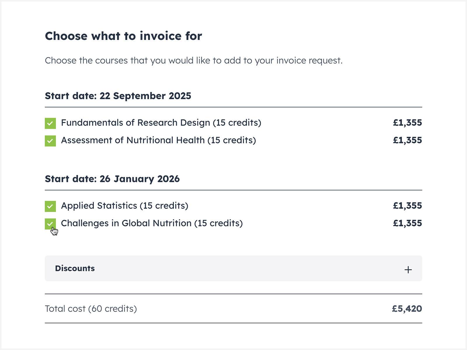The width and height of the screenshot is (467, 350).
Task: Select the Assessment of Nutritional Health label
Action: pyautogui.click(x=158, y=140)
